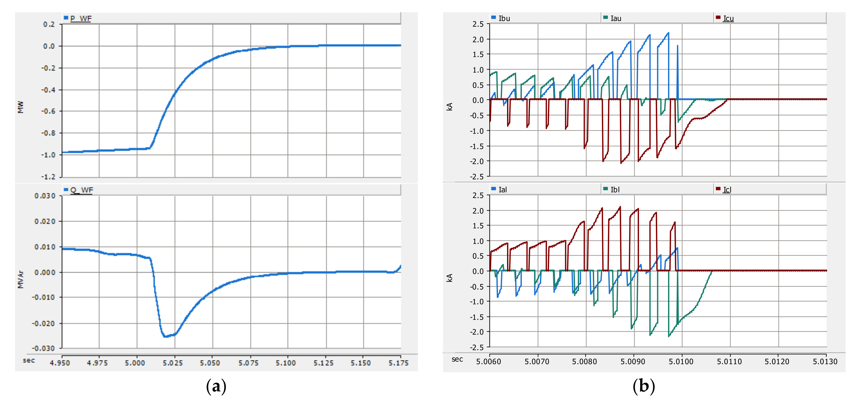
Task: Click the dark red Icl legend marker
Action: (x=718, y=188)
